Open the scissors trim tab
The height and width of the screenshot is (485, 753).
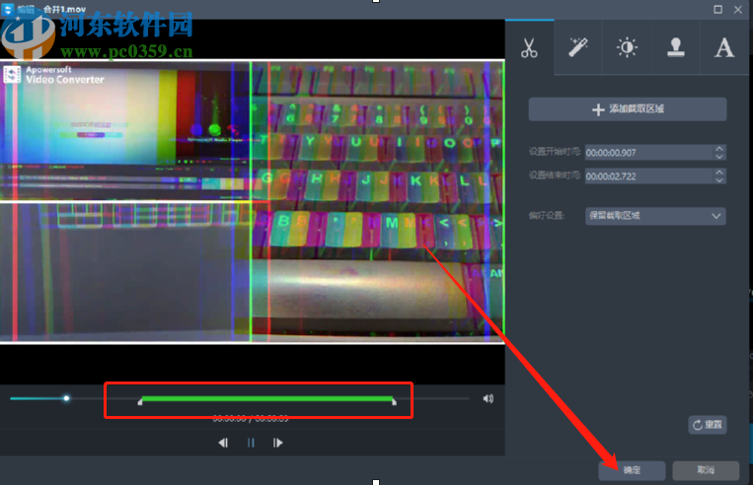tap(529, 47)
